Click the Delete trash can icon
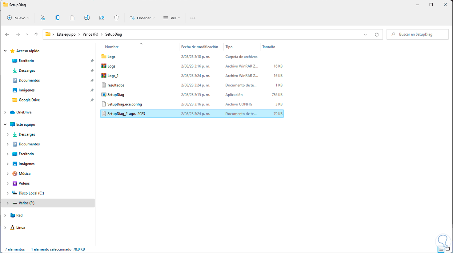Screen dimensions: 453x253 click(x=116, y=18)
